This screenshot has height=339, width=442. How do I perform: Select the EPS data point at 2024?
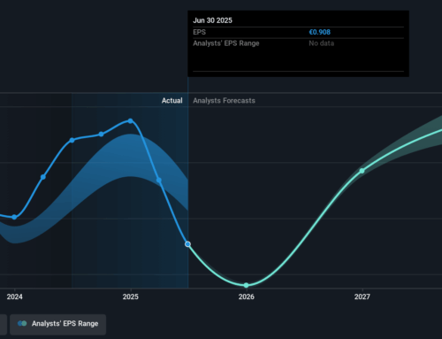14,217
